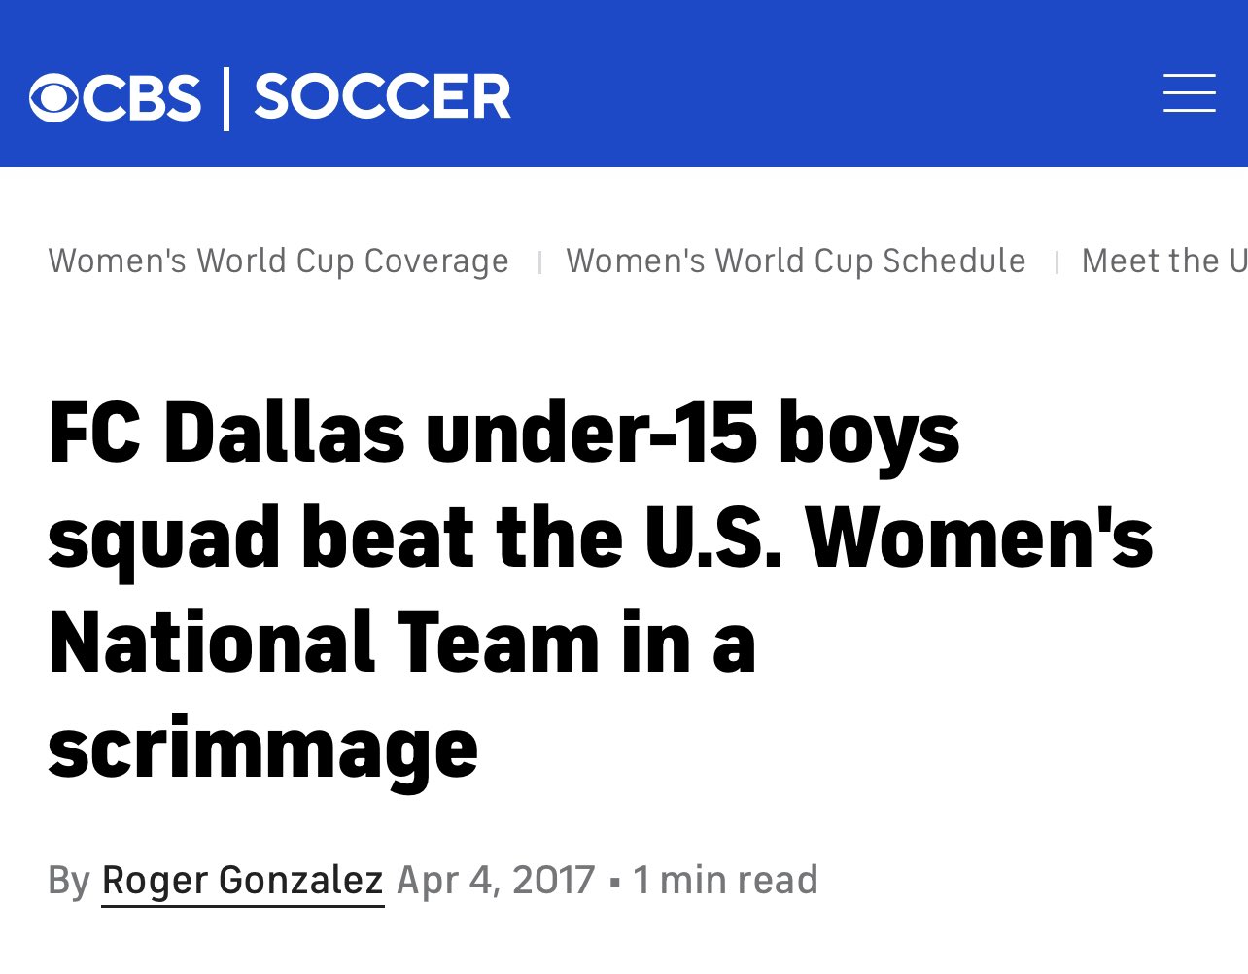Open the hamburger navigation menu

point(1190,93)
